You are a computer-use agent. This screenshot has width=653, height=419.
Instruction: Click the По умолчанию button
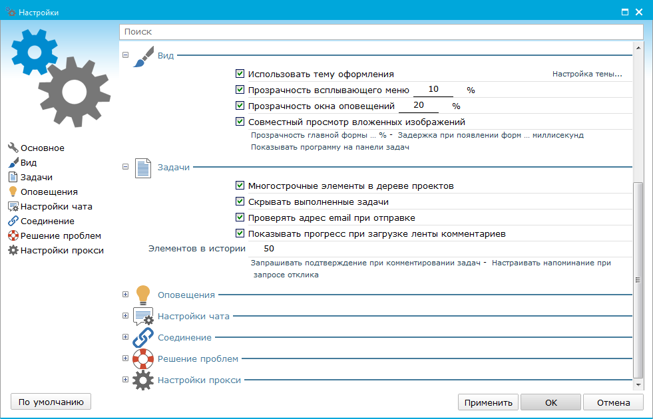coord(51,402)
